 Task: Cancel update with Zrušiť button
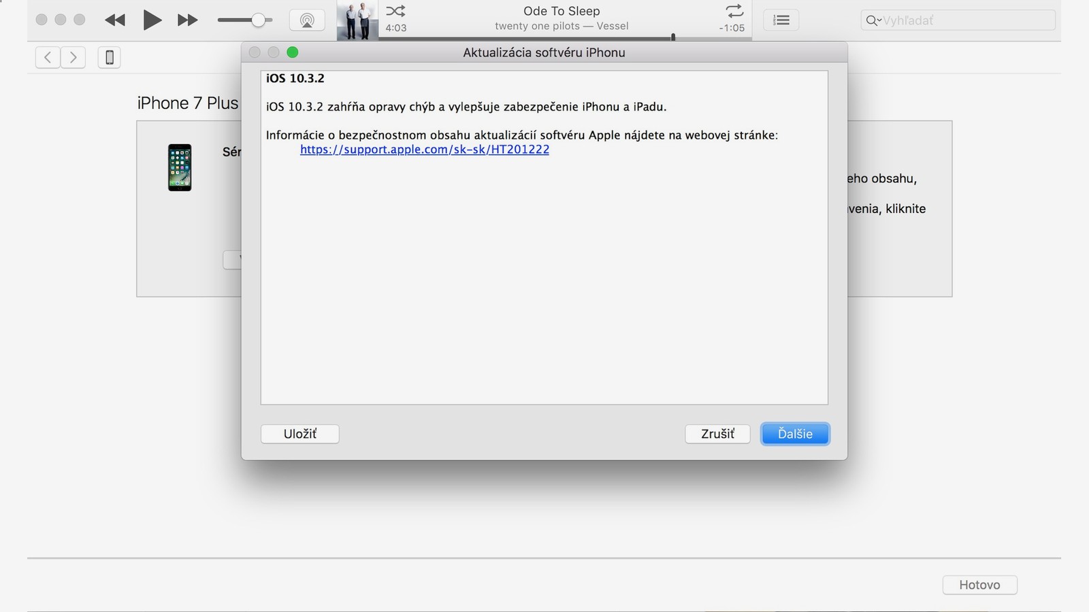717,434
